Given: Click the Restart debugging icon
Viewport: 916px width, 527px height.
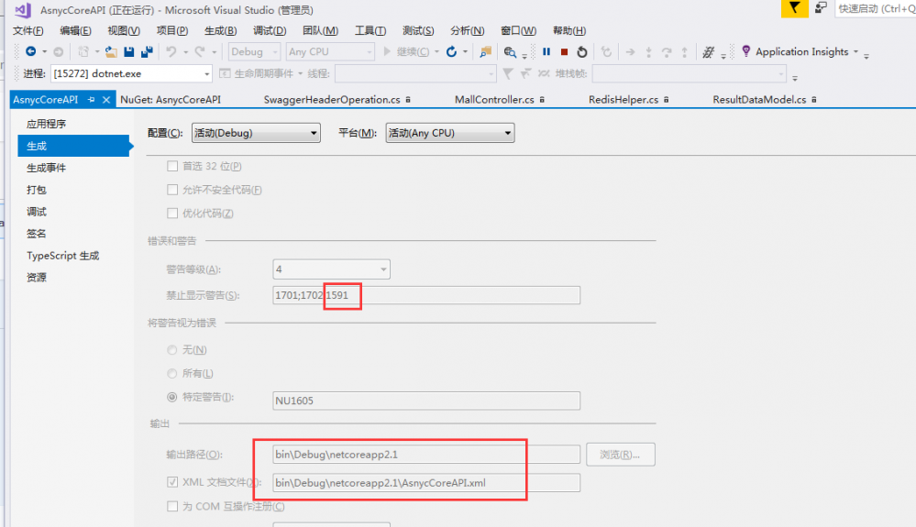Looking at the screenshot, I should 582,52.
